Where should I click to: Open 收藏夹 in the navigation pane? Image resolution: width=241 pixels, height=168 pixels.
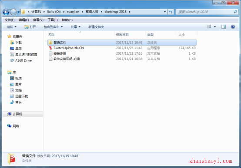tap(17, 36)
